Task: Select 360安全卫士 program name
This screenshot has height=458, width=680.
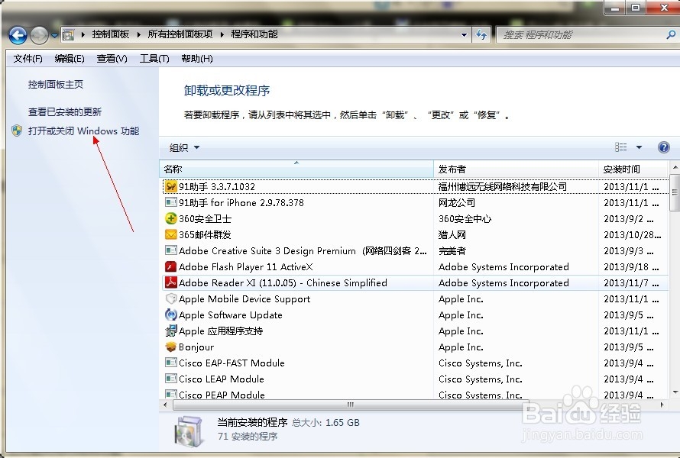Action: (x=205, y=219)
